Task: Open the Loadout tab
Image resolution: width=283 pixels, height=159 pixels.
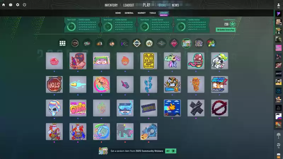Action: pos(129,5)
